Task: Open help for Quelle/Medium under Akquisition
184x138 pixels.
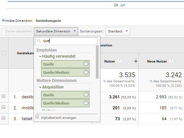Action: coord(86,103)
